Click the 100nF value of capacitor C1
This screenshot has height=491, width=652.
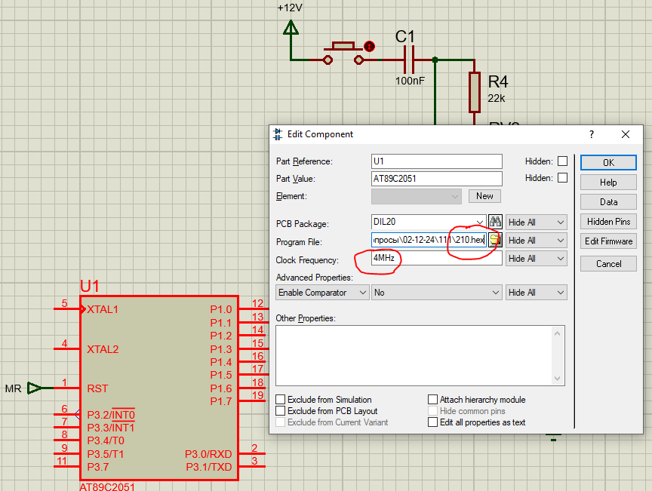click(410, 81)
